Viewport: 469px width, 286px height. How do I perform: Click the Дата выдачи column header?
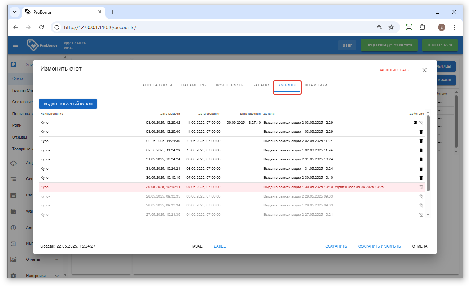pos(170,114)
